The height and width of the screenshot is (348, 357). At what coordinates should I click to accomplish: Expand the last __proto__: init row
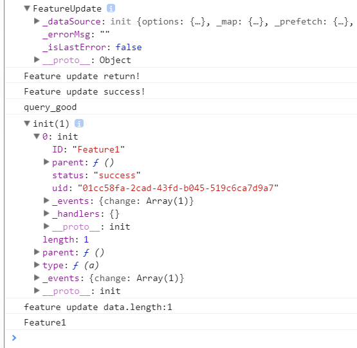point(37,291)
